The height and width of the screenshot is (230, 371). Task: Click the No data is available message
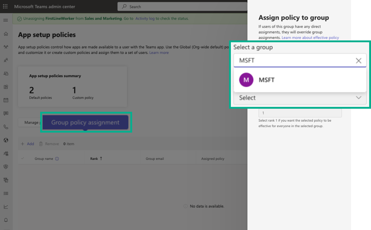[x=207, y=206]
